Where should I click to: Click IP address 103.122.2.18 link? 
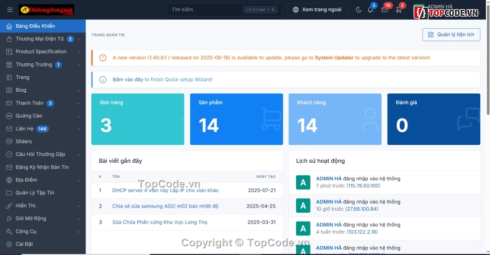tap(362, 232)
